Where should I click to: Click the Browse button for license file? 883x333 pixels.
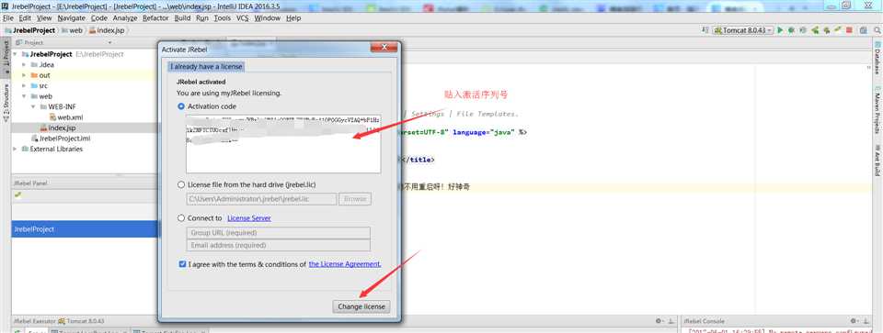pos(355,199)
